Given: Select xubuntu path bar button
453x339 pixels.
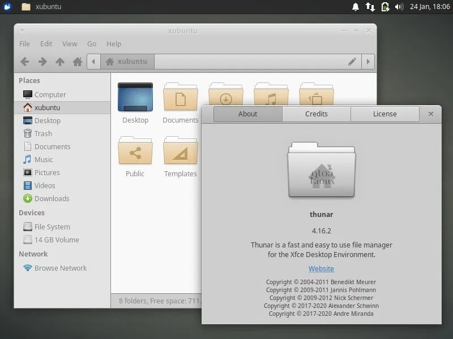Looking at the screenshot, I should [x=127, y=62].
